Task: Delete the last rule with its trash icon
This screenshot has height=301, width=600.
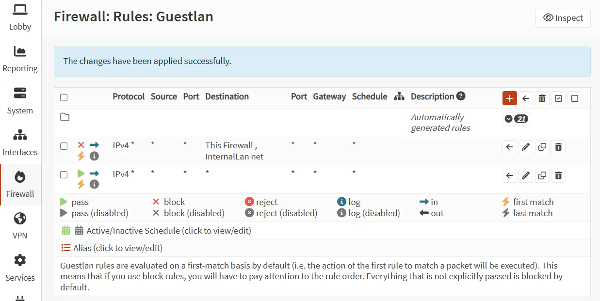Action: [558, 175]
